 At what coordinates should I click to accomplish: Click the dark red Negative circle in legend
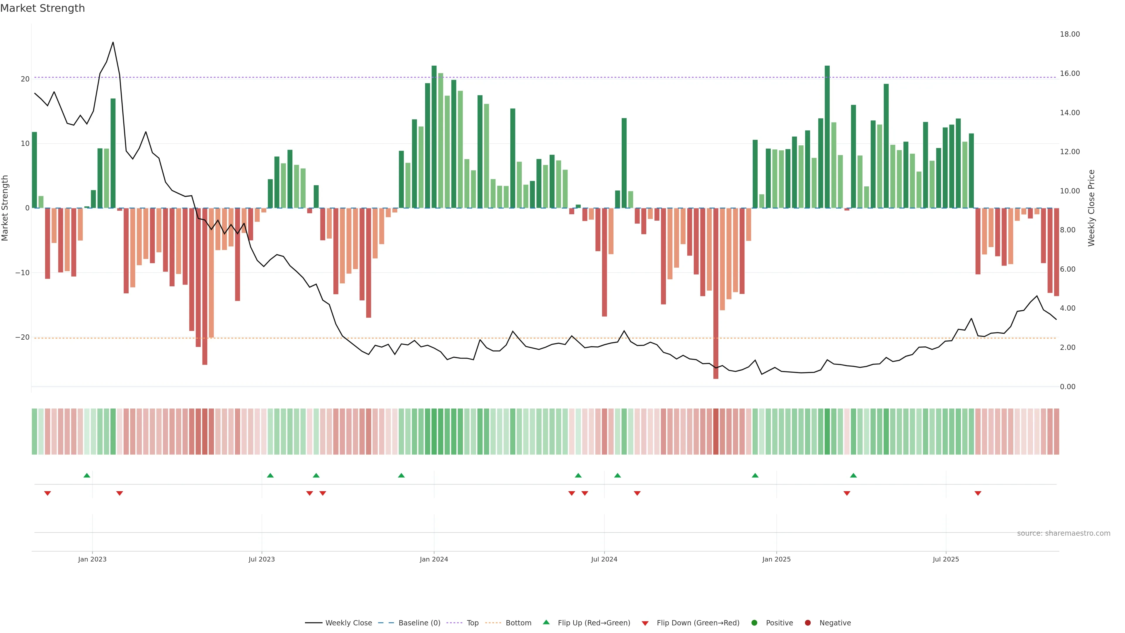807,623
